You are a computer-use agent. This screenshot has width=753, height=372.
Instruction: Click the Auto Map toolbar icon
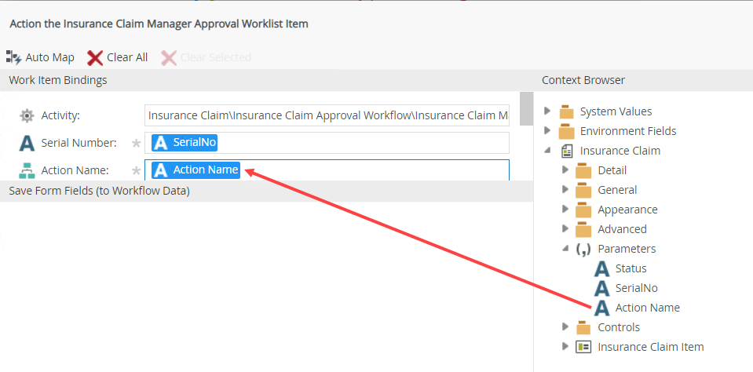pos(14,57)
